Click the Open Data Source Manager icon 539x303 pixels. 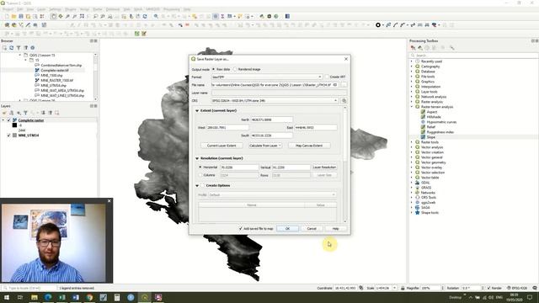(7, 25)
